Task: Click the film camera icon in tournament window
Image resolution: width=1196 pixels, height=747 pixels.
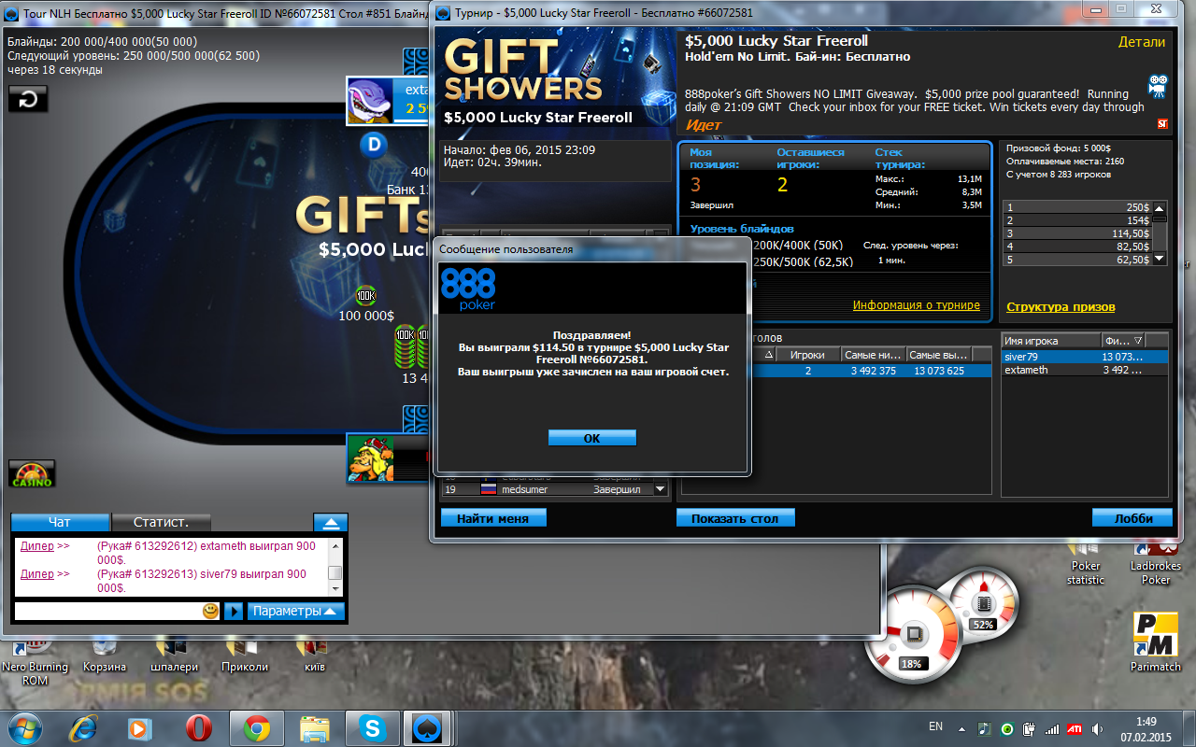Action: point(1159,87)
